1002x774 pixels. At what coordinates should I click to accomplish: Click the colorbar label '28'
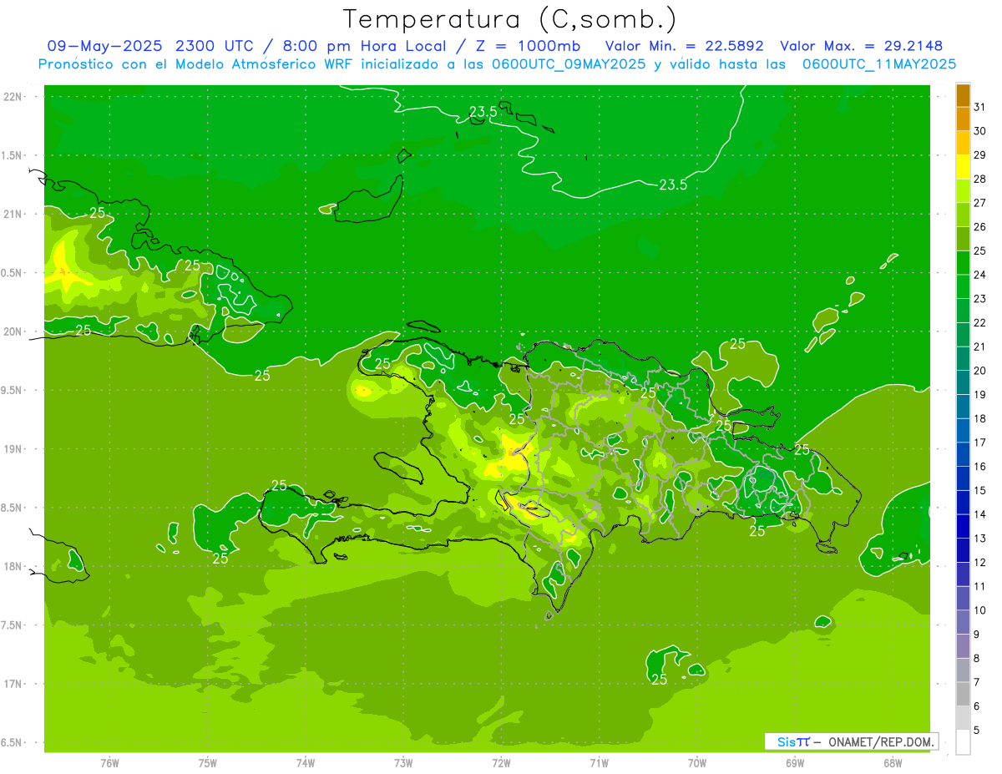coord(980,179)
